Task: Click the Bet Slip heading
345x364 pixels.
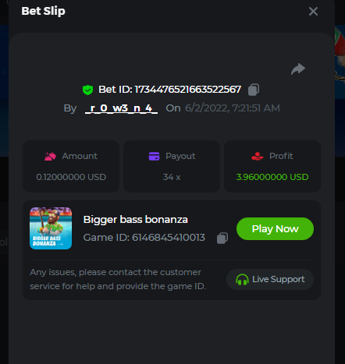Action: point(43,11)
